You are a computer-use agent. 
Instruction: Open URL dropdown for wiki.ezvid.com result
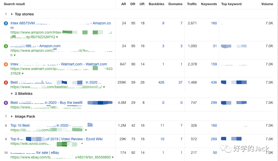tap(82, 144)
